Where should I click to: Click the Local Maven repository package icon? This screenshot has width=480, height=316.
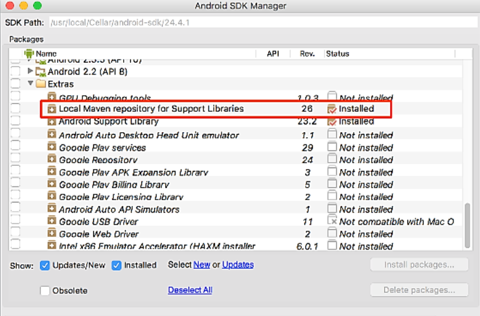click(x=52, y=109)
